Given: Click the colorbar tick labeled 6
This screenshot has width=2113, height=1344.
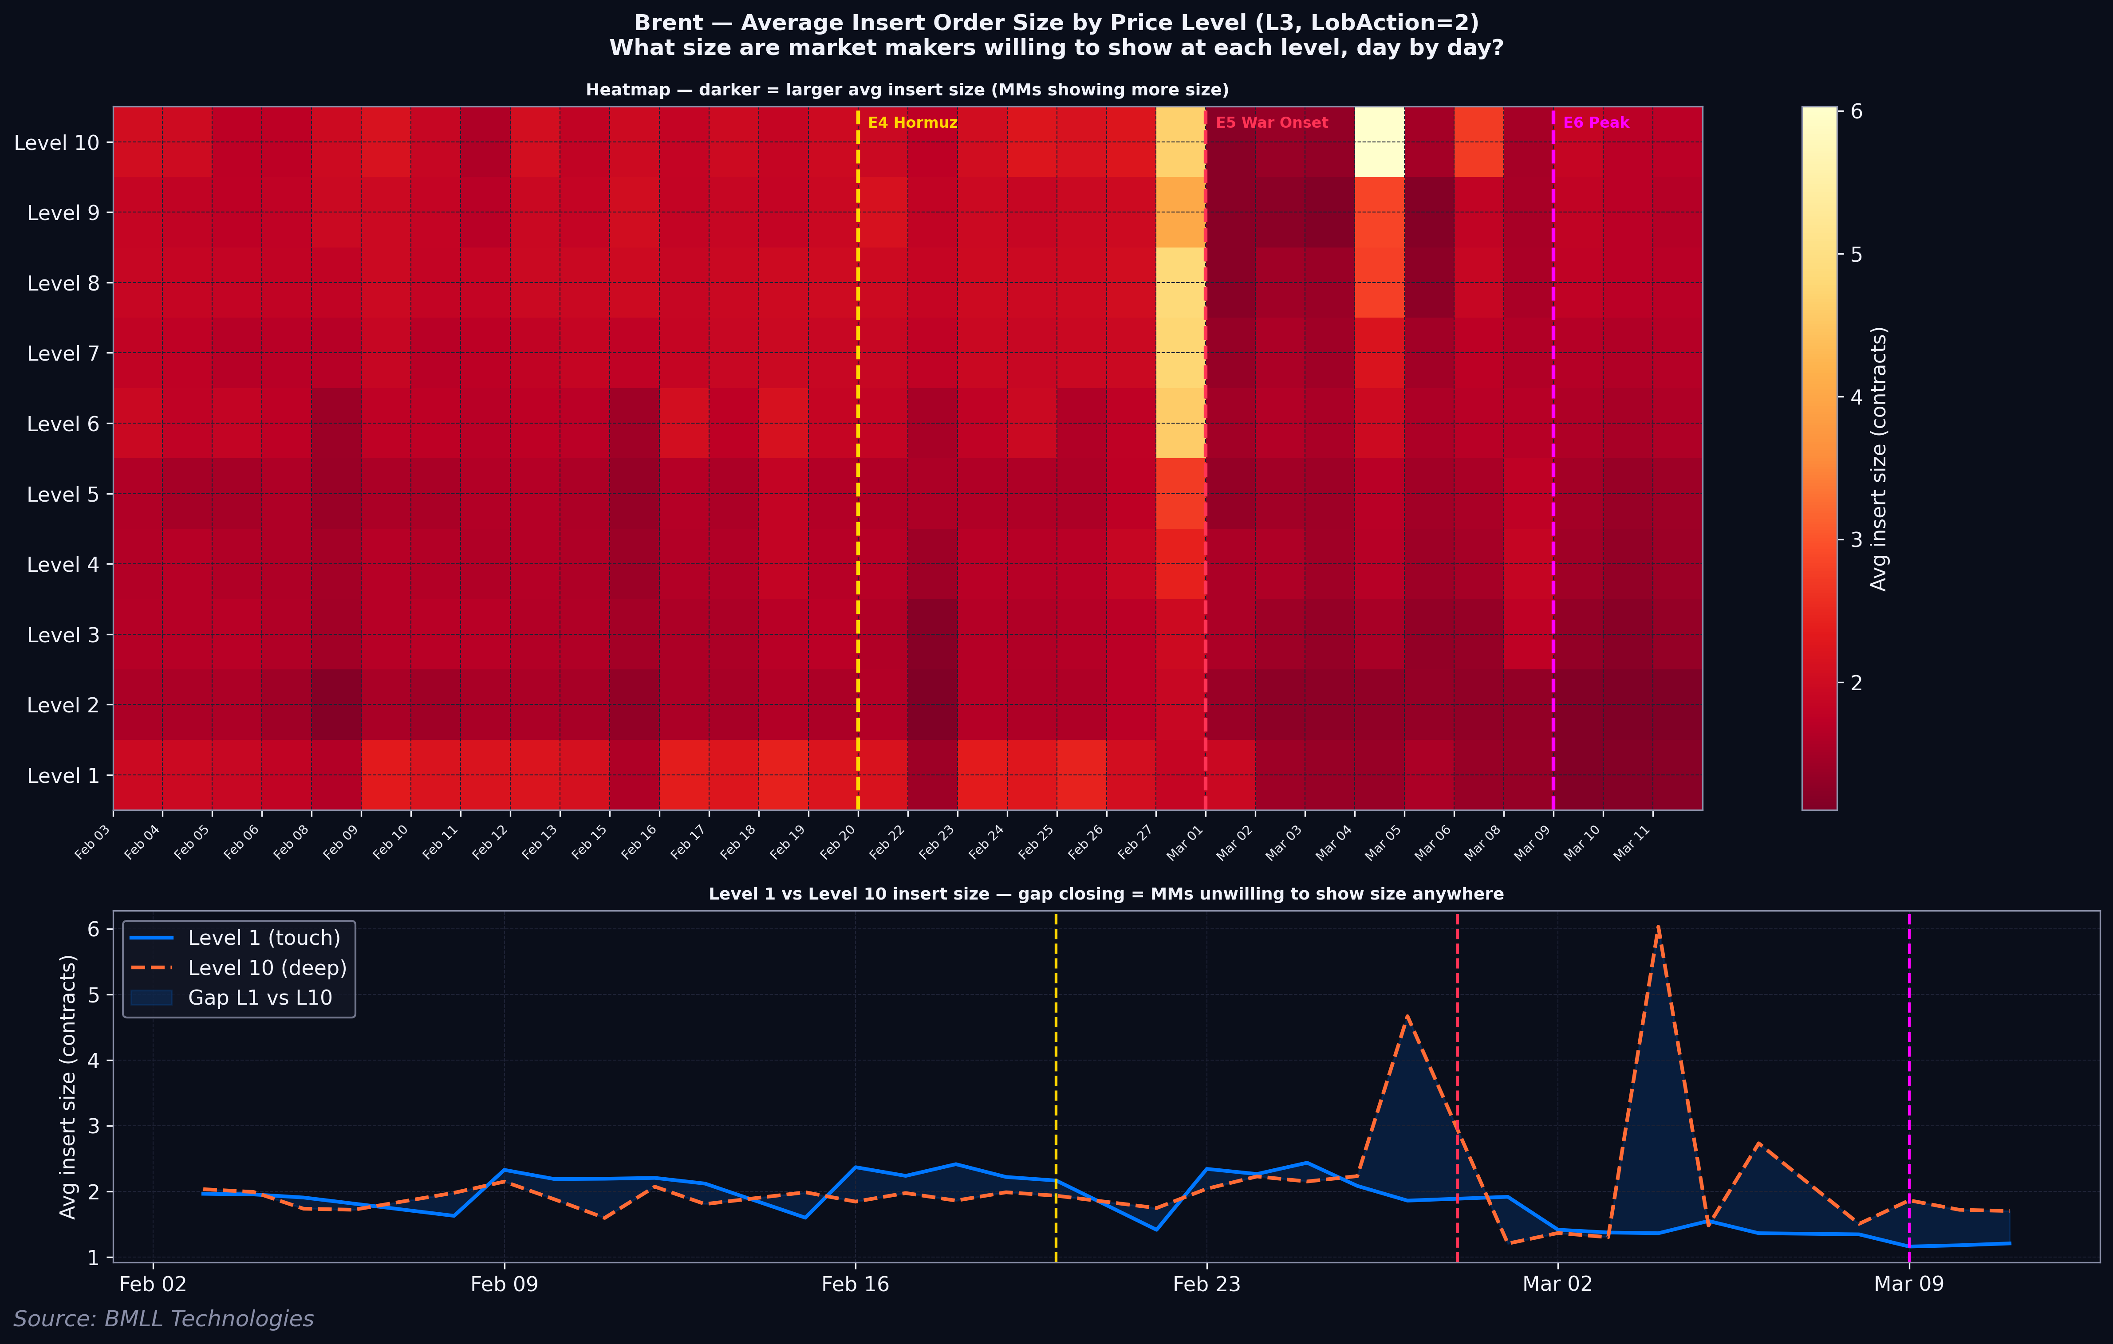Looking at the screenshot, I should pyautogui.click(x=1856, y=111).
